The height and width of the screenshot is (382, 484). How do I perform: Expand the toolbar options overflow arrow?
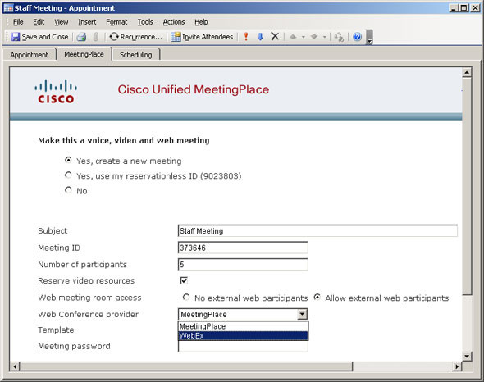(x=369, y=37)
